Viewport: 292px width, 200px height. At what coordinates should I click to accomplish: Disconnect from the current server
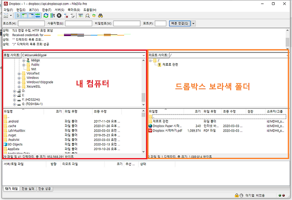(x=66, y=16)
